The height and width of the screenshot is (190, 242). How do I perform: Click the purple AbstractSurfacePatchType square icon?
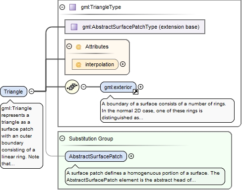point(74,27)
